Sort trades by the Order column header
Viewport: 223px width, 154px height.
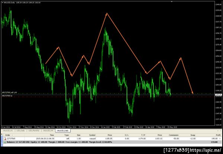(x=7, y=135)
